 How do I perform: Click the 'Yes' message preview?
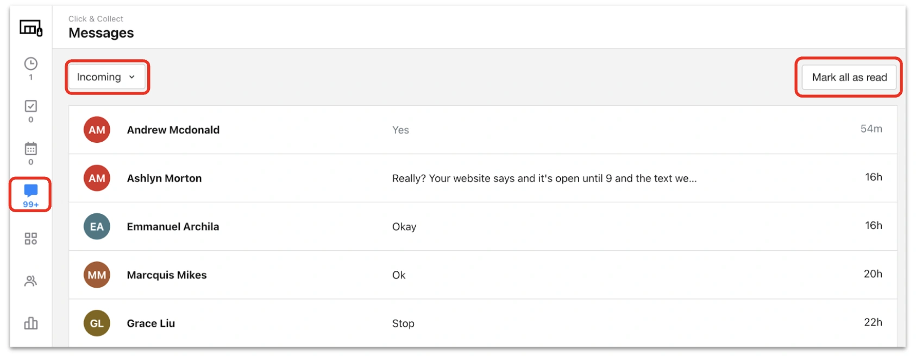tap(400, 130)
